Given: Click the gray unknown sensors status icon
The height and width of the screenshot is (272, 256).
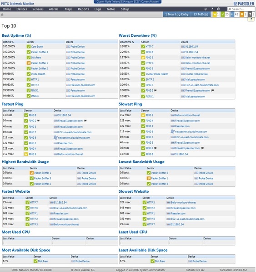Looking at the screenshot, I should point(250,15).
